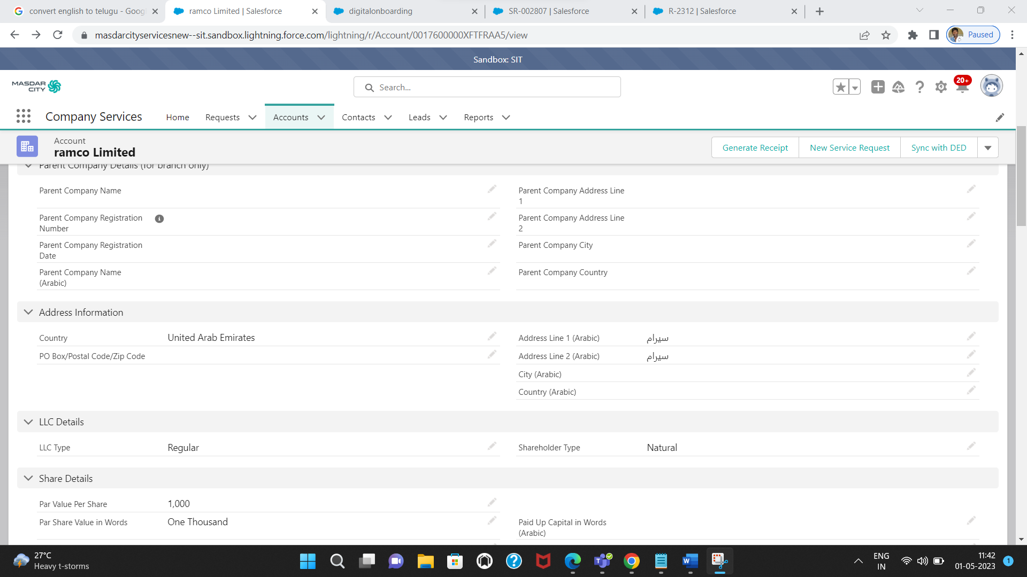Open the Setup gear menu
Screen dimensions: 1027x577
click(941, 87)
